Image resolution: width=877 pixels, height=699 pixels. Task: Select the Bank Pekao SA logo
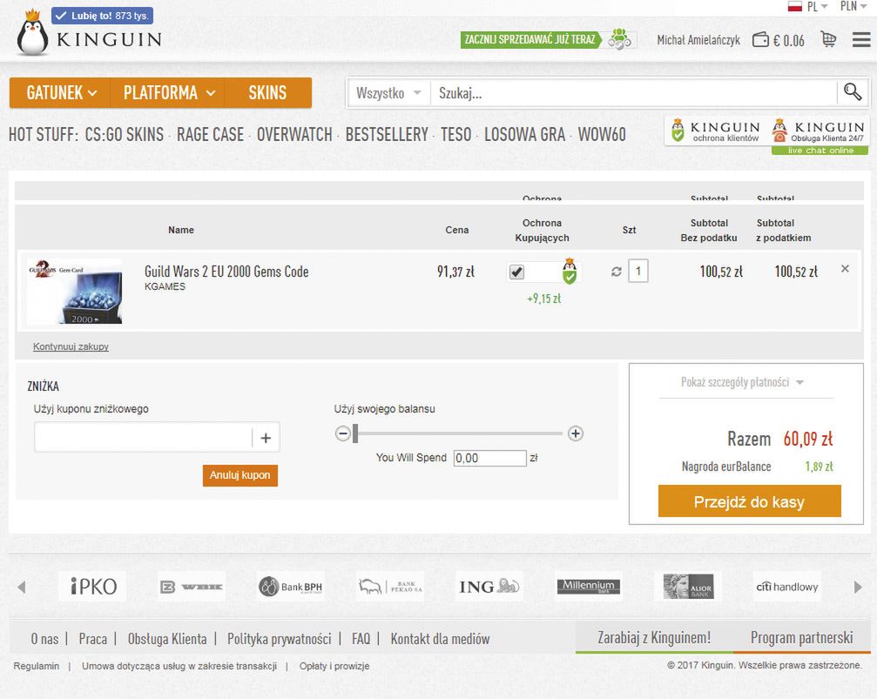pos(390,587)
